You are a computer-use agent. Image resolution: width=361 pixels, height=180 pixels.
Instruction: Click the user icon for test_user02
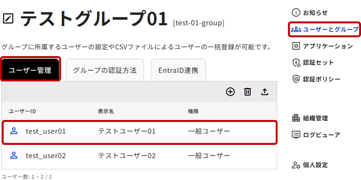[x=14, y=156]
